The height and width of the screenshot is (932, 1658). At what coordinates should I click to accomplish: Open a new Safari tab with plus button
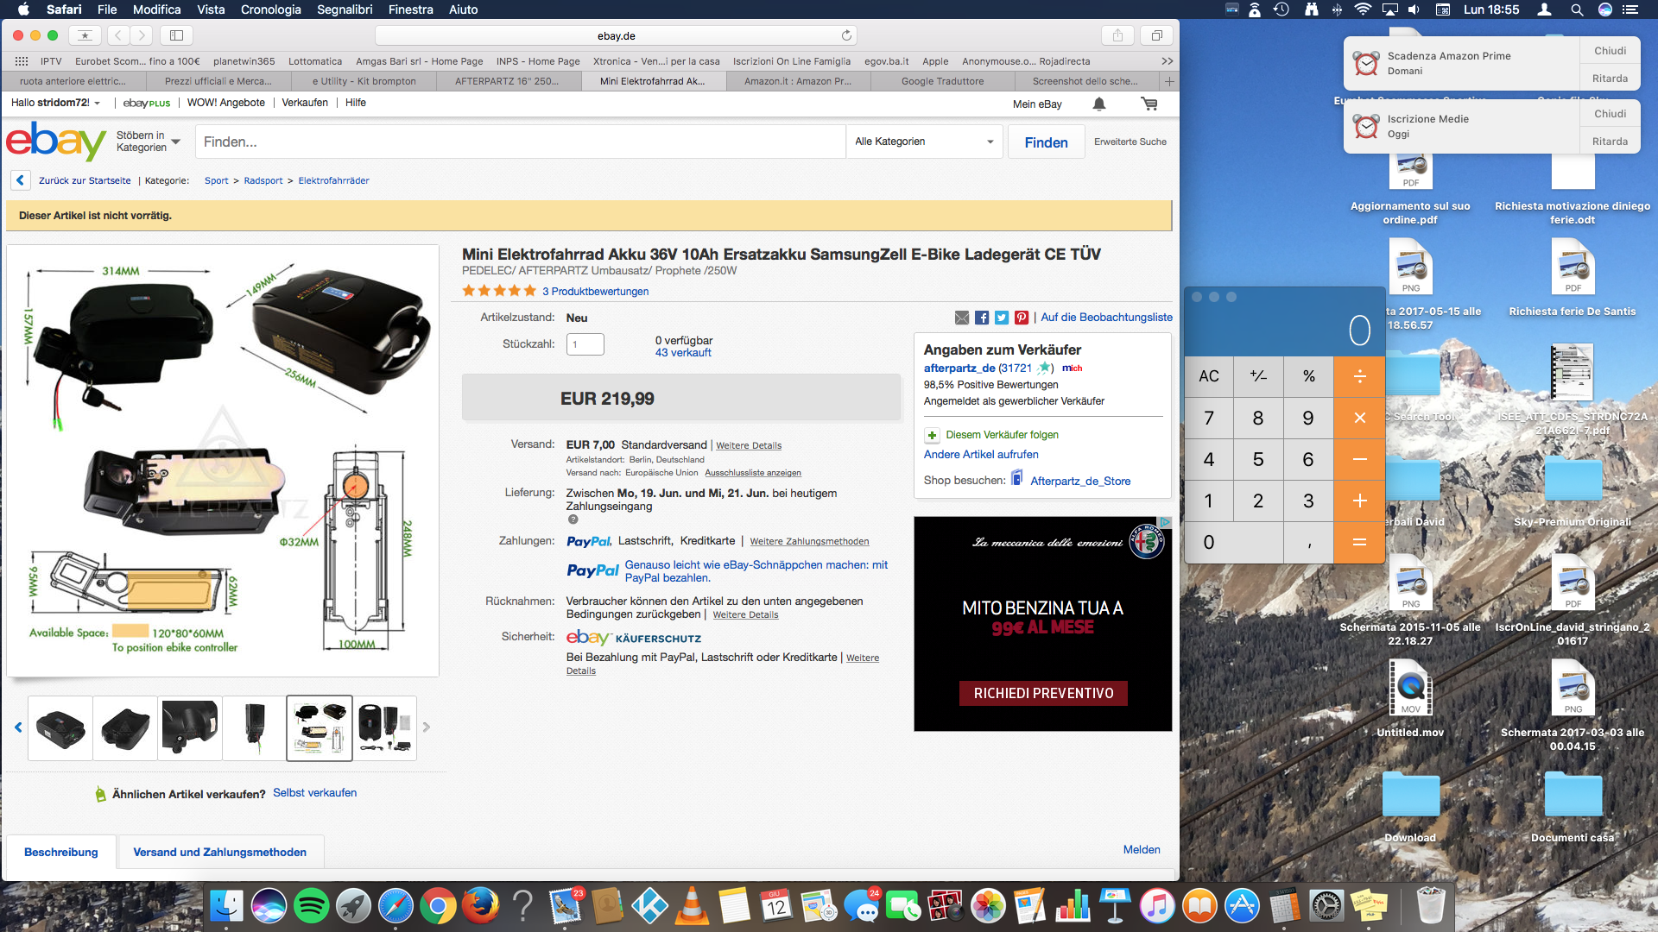click(1169, 81)
